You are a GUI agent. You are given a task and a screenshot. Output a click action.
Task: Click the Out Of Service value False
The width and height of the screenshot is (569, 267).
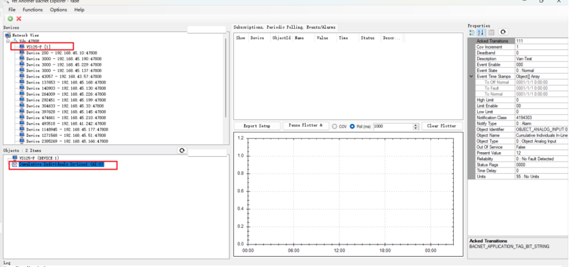tap(542, 147)
